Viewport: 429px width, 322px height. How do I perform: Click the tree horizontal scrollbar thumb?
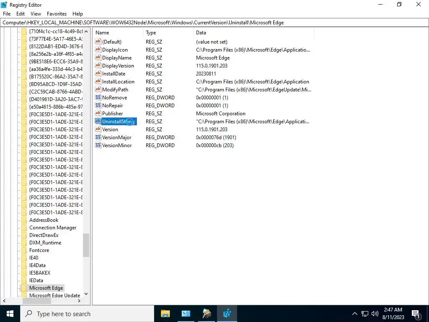pyautogui.click(x=37, y=301)
